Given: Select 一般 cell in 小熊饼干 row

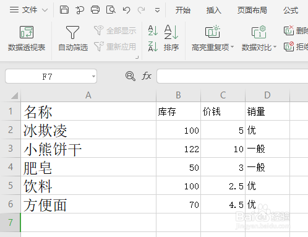Looking at the screenshot, I should point(267,149).
